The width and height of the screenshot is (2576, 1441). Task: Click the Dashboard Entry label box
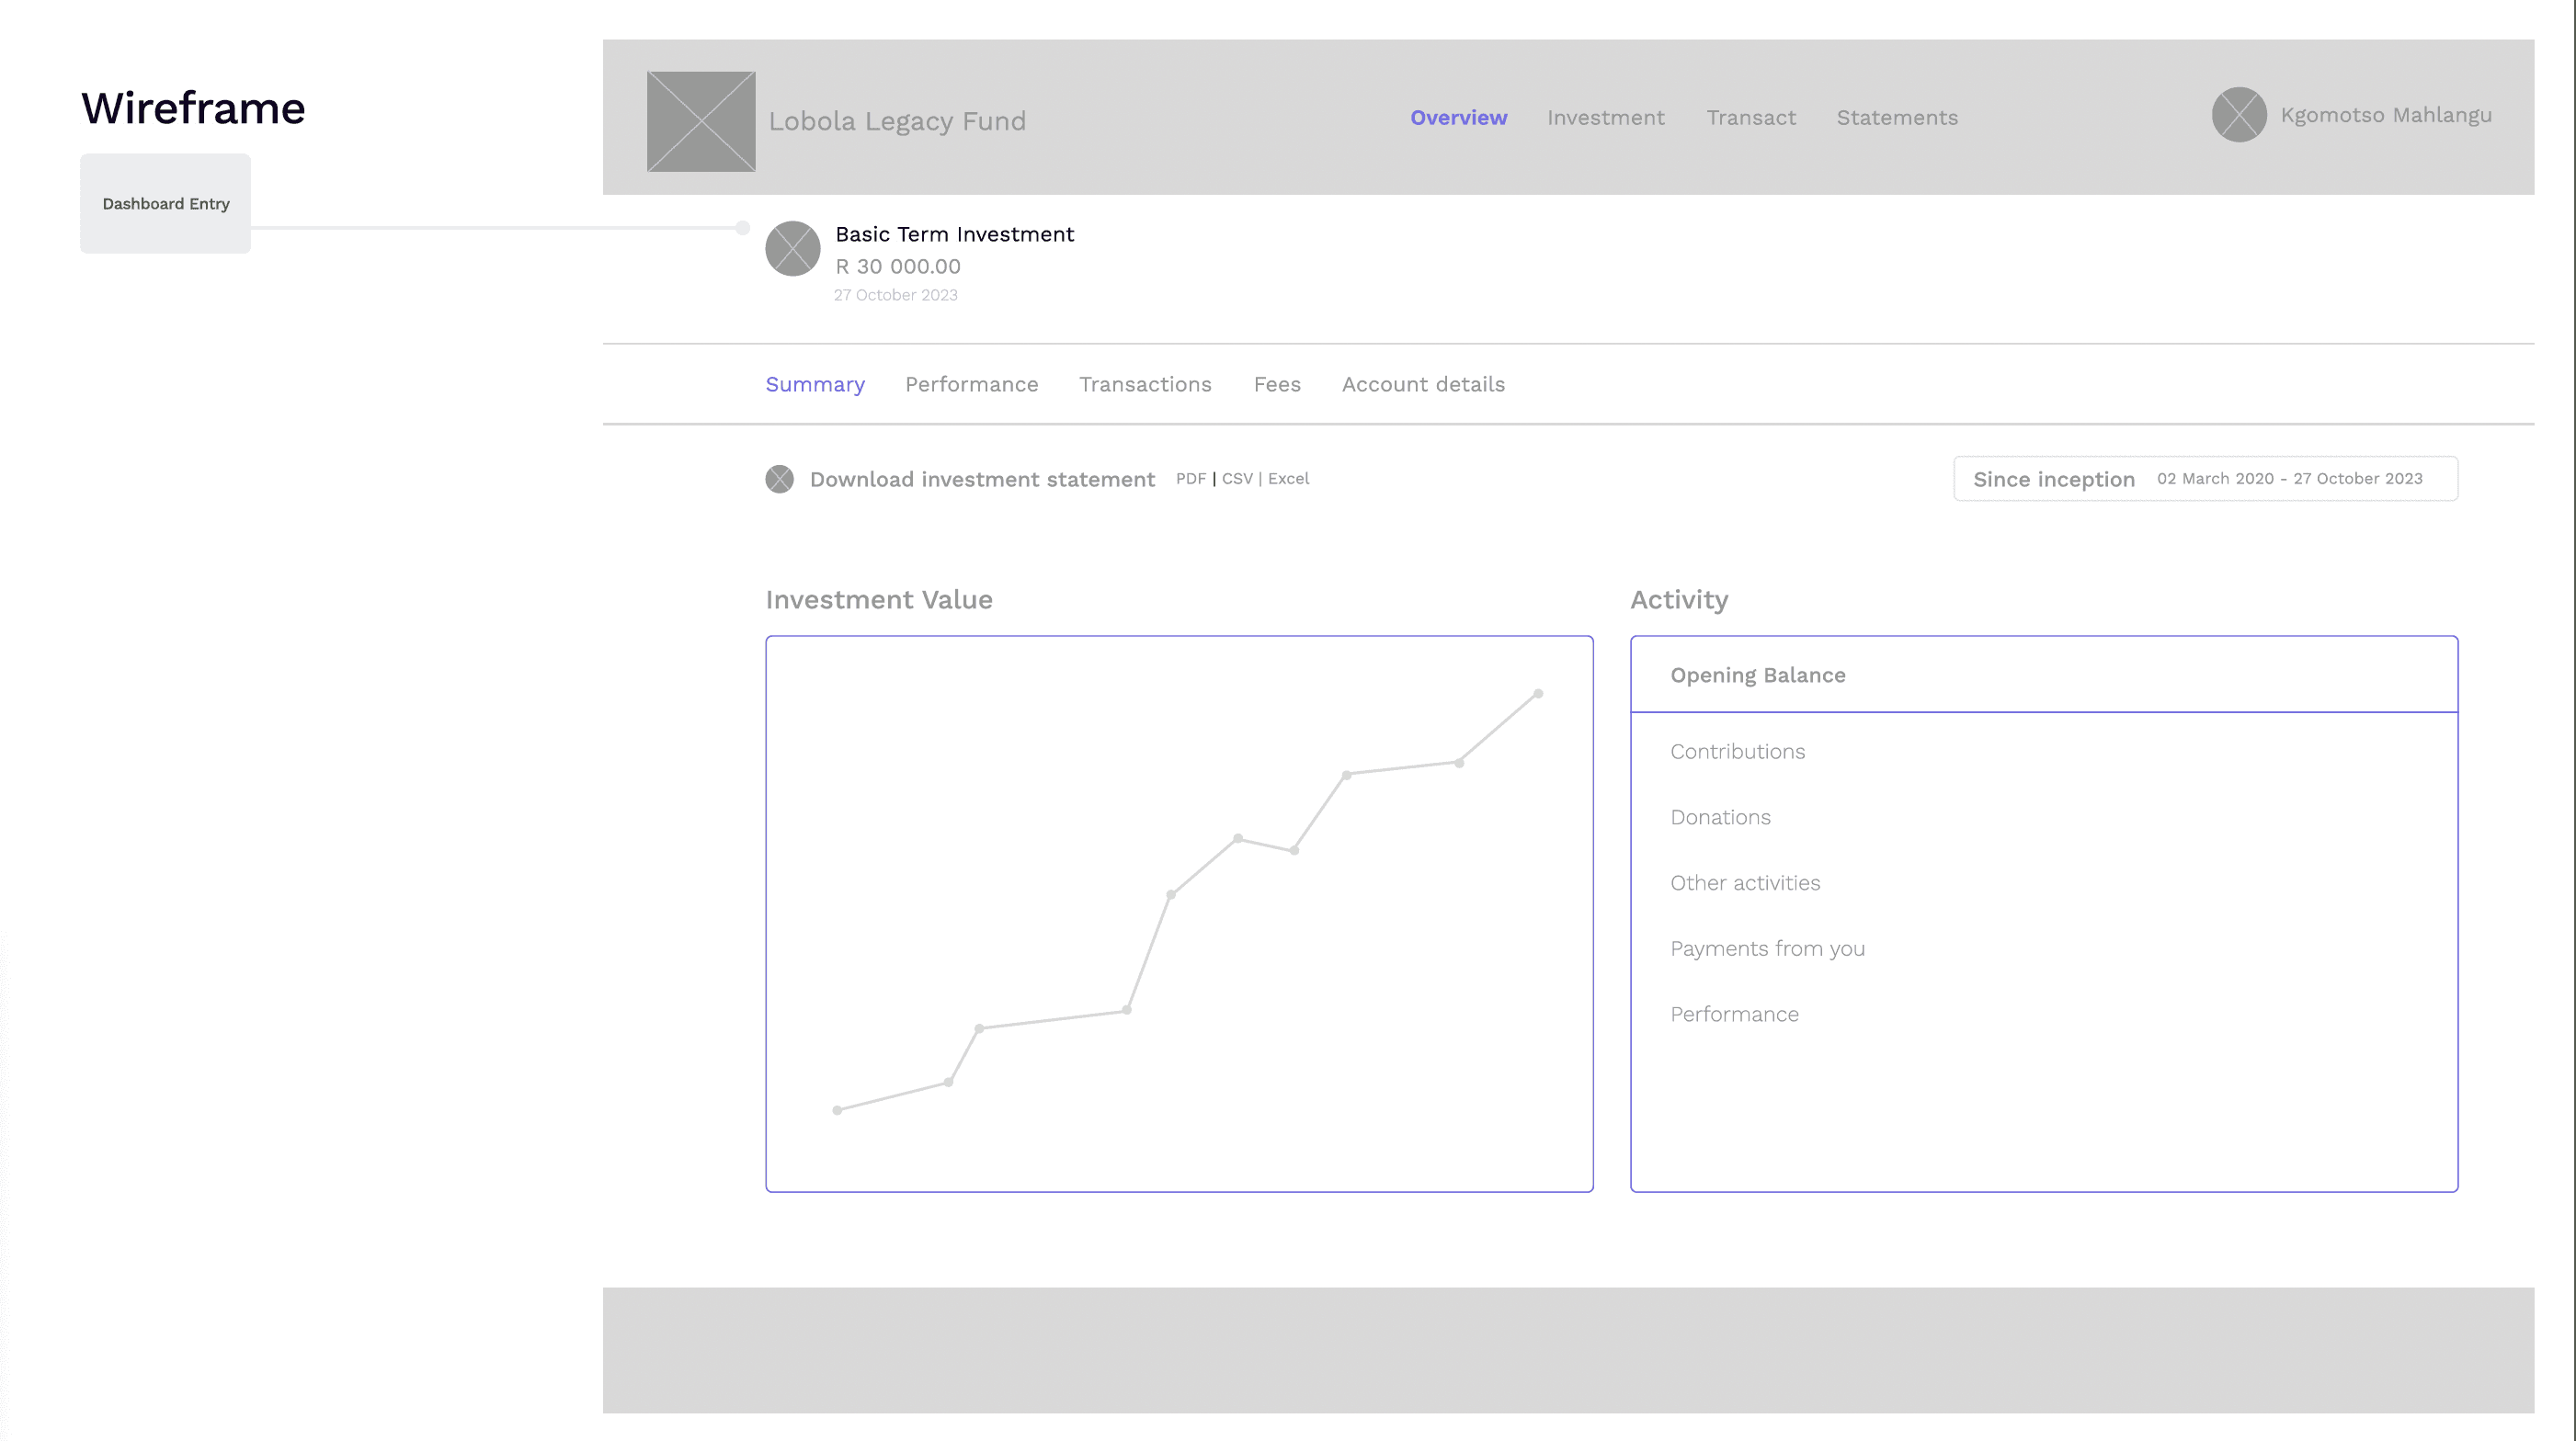point(165,204)
